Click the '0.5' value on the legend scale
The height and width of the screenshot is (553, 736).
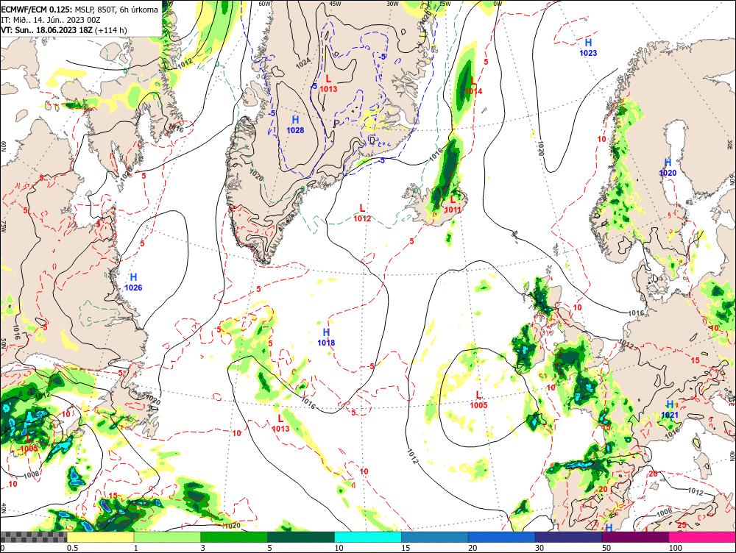point(72,548)
